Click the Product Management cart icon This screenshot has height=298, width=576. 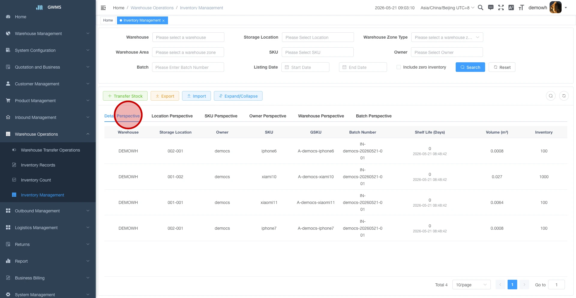8,100
